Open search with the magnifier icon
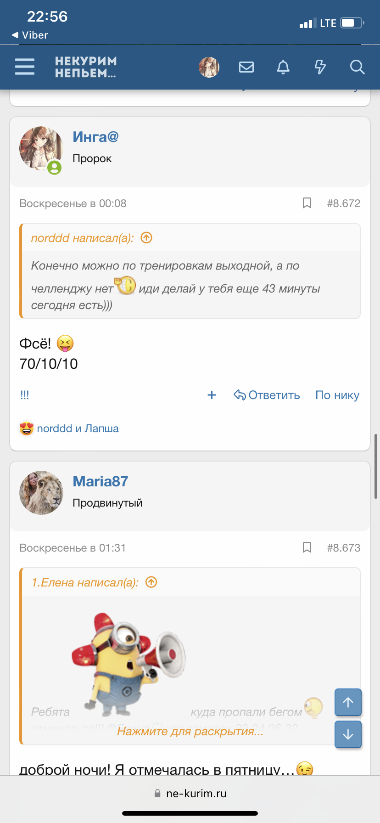 tap(357, 67)
